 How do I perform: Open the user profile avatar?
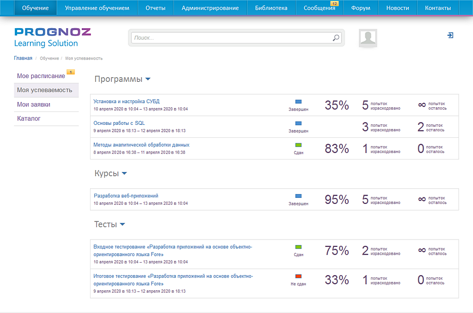(x=368, y=38)
